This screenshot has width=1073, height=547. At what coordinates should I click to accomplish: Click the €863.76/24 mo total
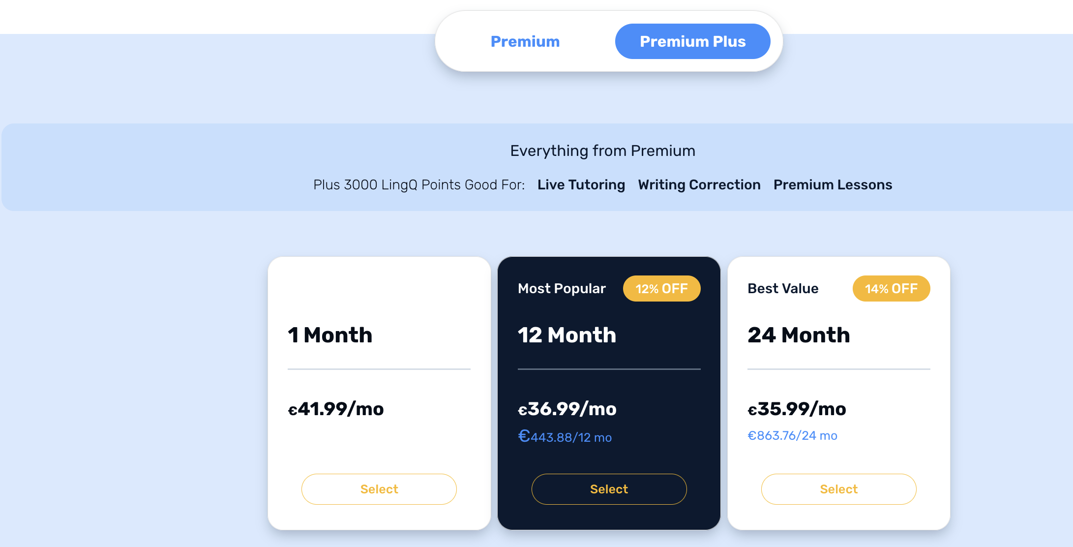point(792,435)
